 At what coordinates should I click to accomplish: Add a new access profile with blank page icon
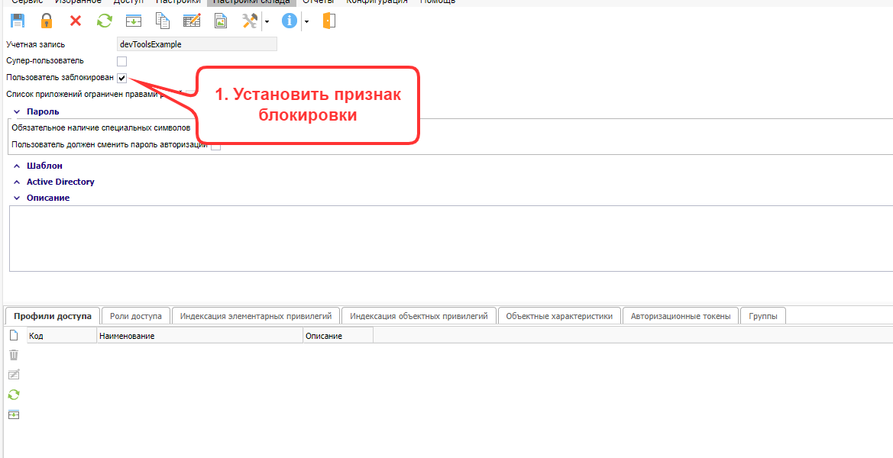[13, 335]
